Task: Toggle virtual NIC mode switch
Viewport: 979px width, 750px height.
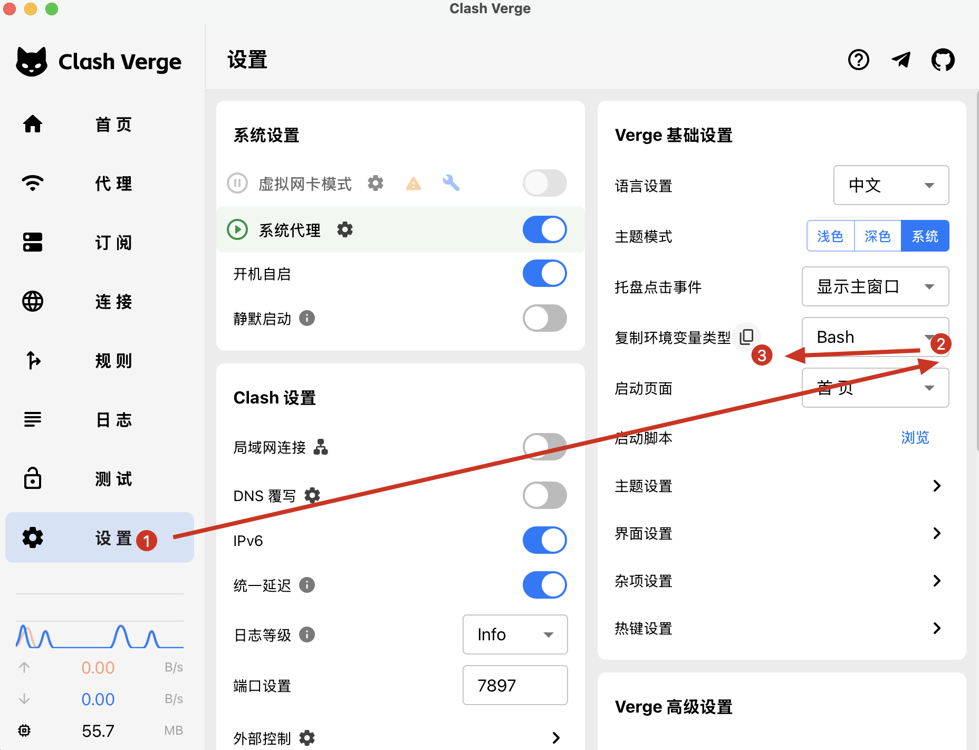Action: 544,183
